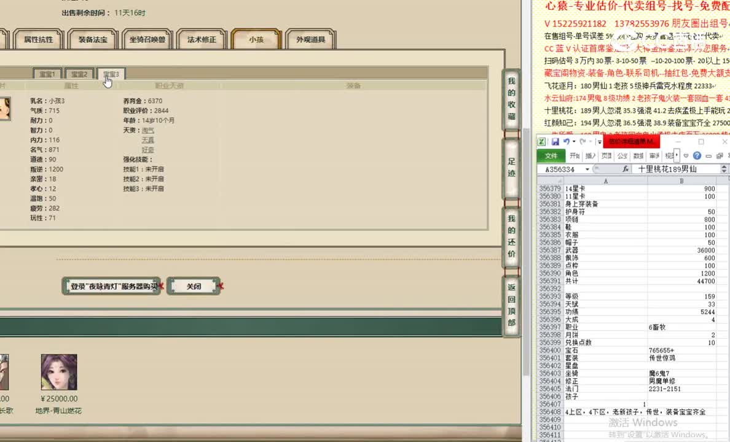Click the Excel application icon top-left of its window
Screen dimensions: 730x442
(543, 141)
